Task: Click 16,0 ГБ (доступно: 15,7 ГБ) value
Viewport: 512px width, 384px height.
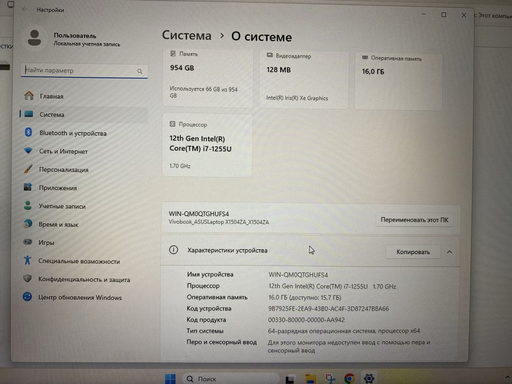Action: coord(305,297)
